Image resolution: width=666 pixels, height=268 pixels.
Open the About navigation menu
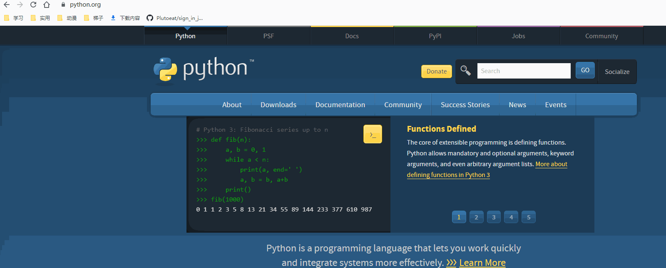click(232, 105)
